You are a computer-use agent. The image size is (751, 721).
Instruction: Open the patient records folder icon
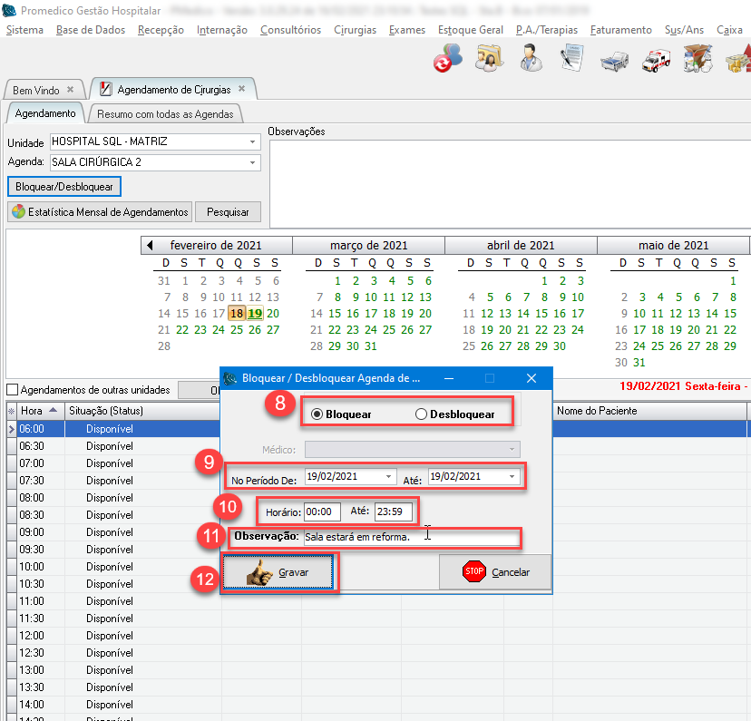point(489,58)
